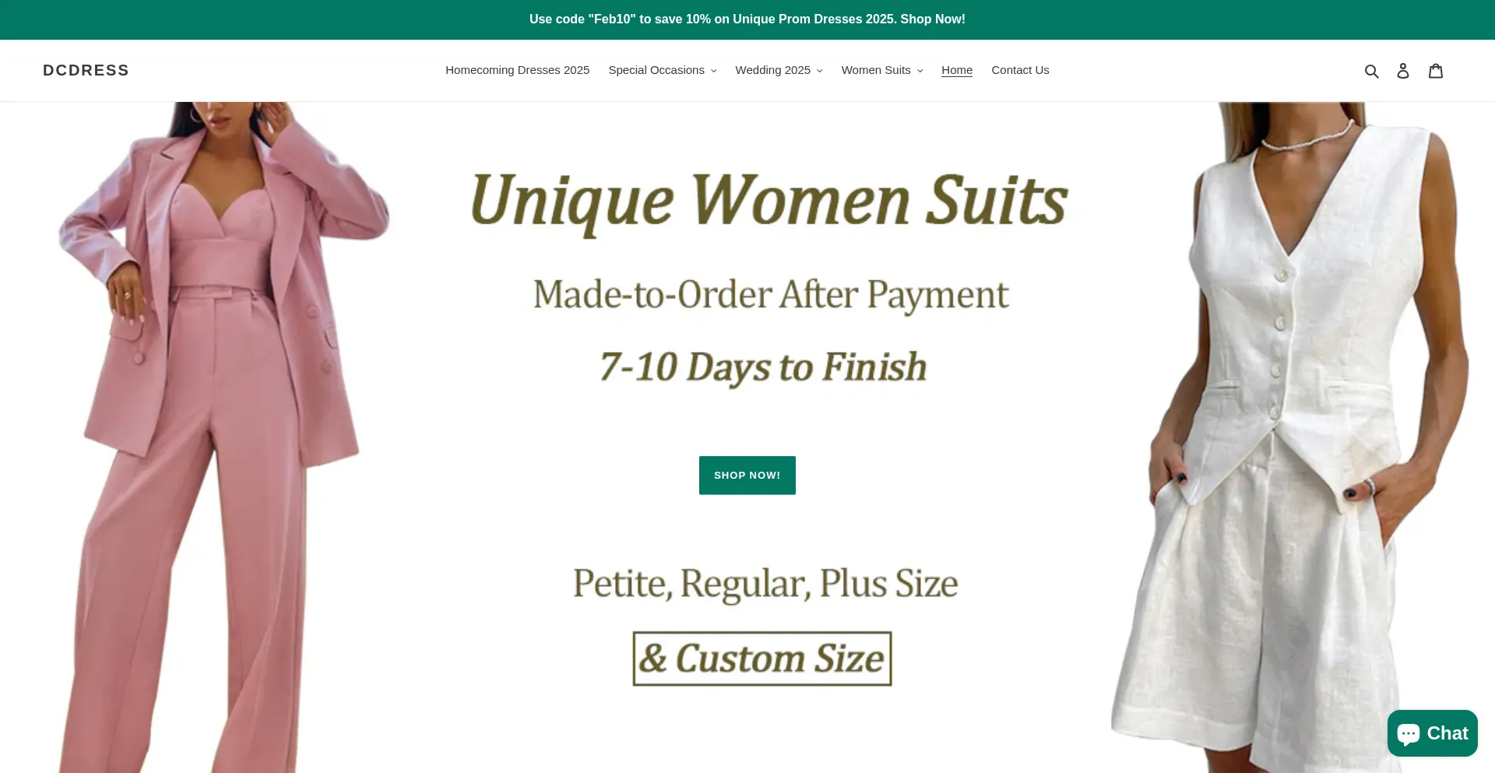Click the Made-to-Order After Payment text
1495x773 pixels.
pyautogui.click(x=771, y=295)
